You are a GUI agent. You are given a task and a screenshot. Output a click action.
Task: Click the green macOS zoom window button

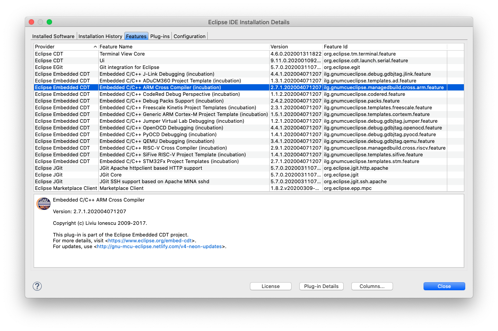point(49,22)
